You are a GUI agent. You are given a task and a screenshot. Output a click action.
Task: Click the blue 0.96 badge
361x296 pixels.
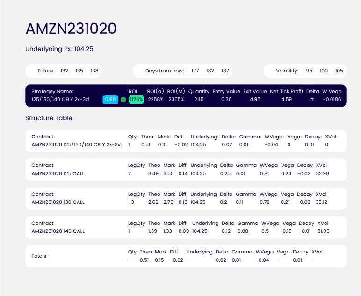[110, 100]
